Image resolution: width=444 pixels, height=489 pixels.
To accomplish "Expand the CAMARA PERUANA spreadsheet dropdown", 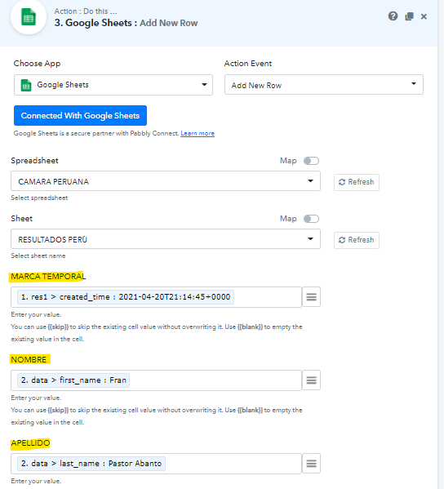I will 166,181.
